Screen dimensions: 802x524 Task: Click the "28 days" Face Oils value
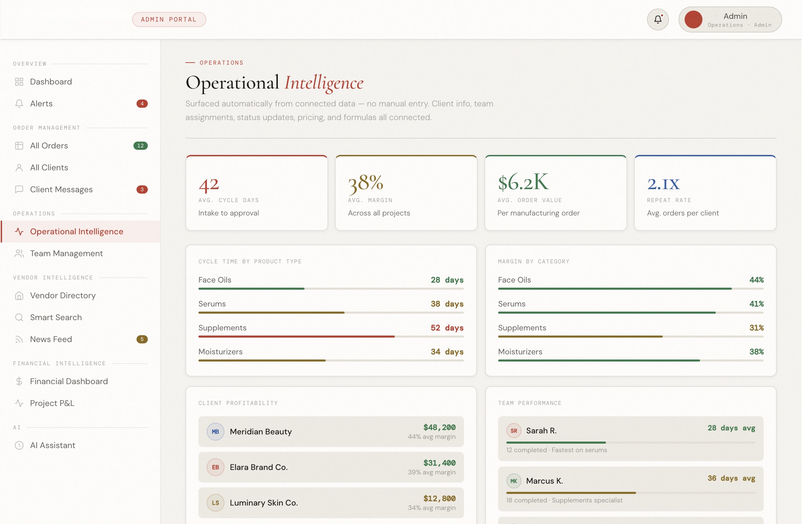(447, 280)
